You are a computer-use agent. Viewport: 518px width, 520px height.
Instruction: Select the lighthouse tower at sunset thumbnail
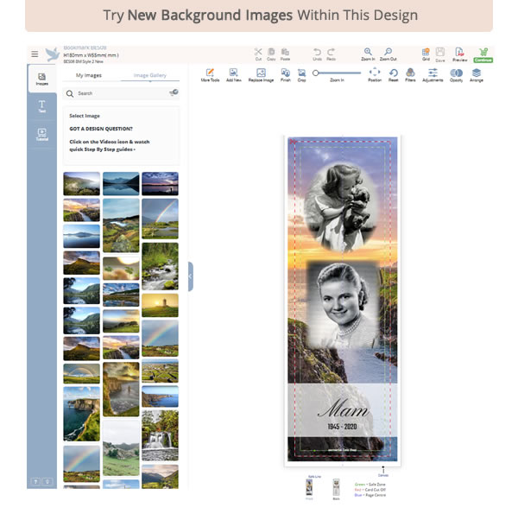pyautogui.click(x=160, y=305)
